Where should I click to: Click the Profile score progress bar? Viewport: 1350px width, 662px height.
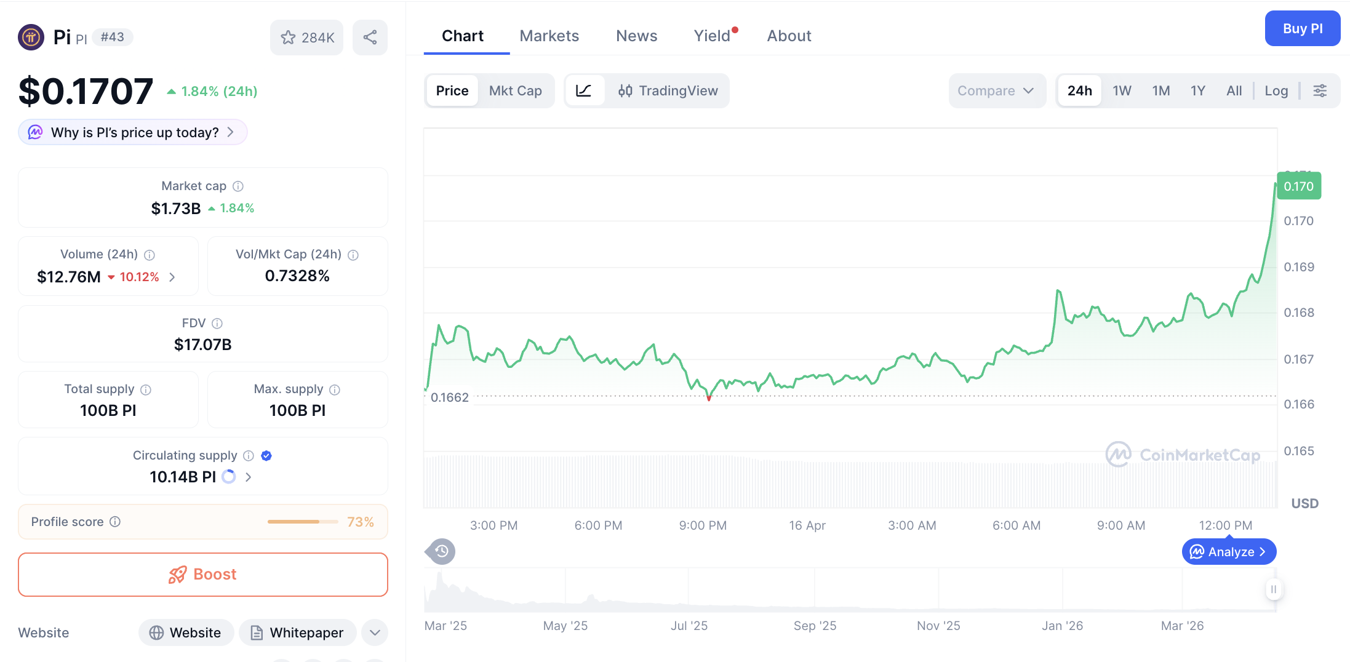pos(302,521)
